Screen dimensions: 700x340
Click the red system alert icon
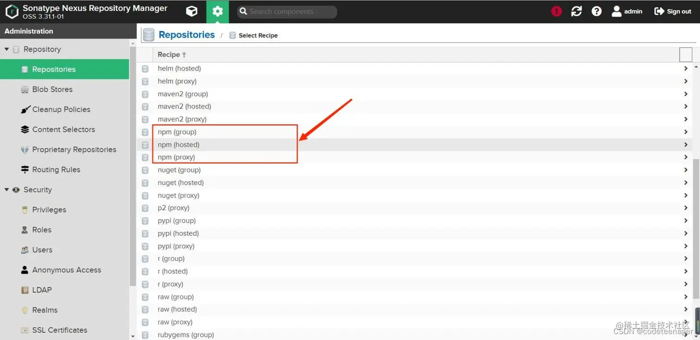click(556, 12)
